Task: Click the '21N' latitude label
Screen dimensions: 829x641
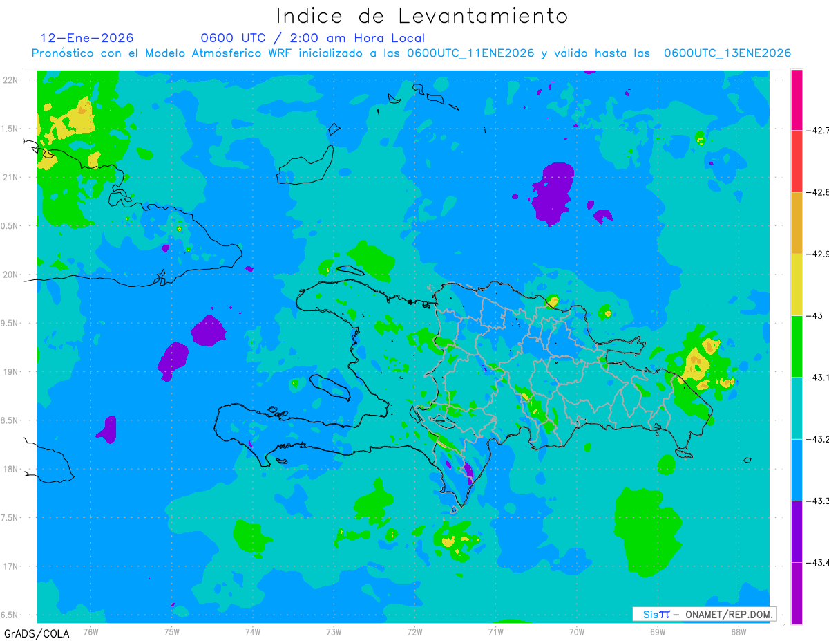Action: [x=10, y=178]
